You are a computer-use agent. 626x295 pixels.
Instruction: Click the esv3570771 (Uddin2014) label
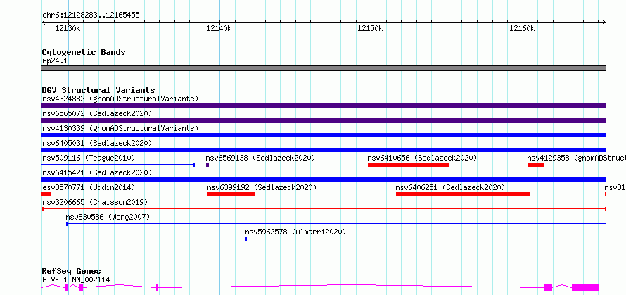click(x=89, y=187)
